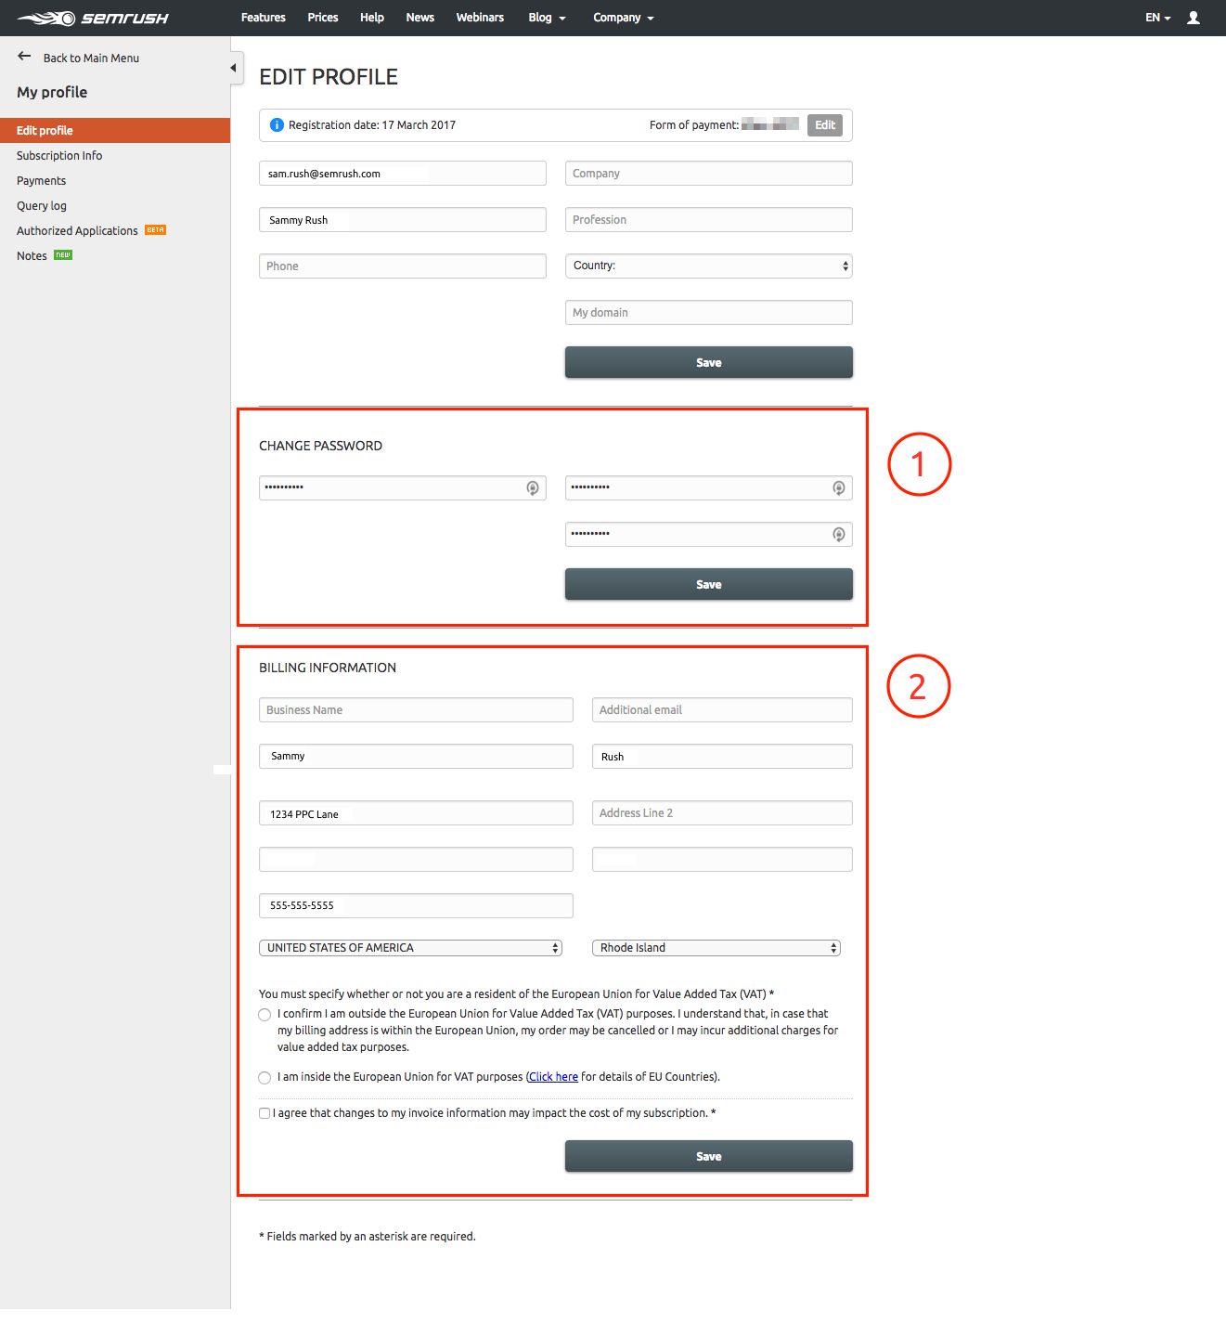Screen dimensions: 1226x1337
Task: Expand the Company menu
Action: pyautogui.click(x=624, y=18)
